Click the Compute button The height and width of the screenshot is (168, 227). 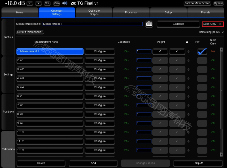198,163
